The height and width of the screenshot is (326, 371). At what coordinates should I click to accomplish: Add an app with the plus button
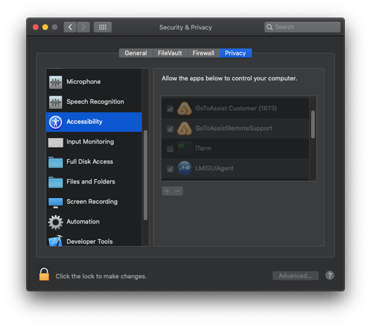pyautogui.click(x=167, y=191)
